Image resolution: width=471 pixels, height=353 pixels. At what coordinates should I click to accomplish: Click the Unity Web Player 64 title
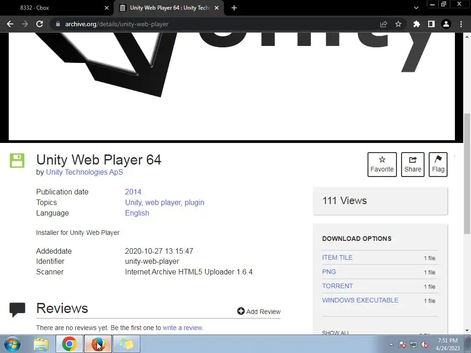[x=99, y=159]
